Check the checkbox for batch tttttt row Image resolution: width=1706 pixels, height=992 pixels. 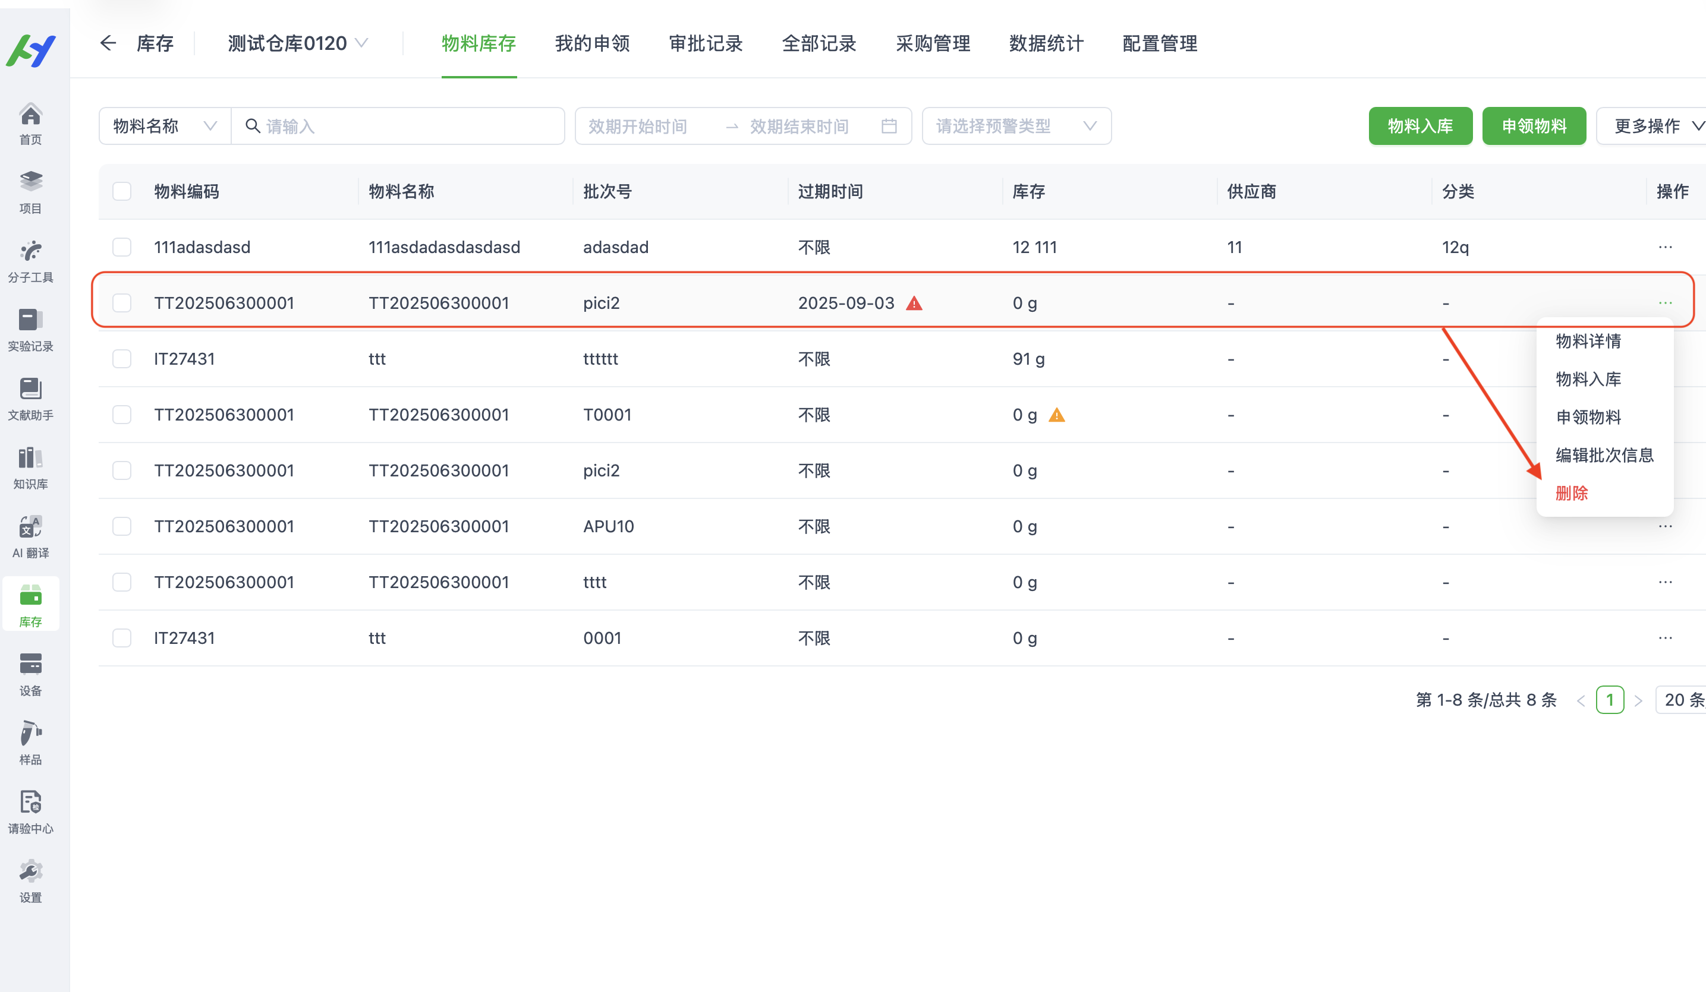point(122,359)
